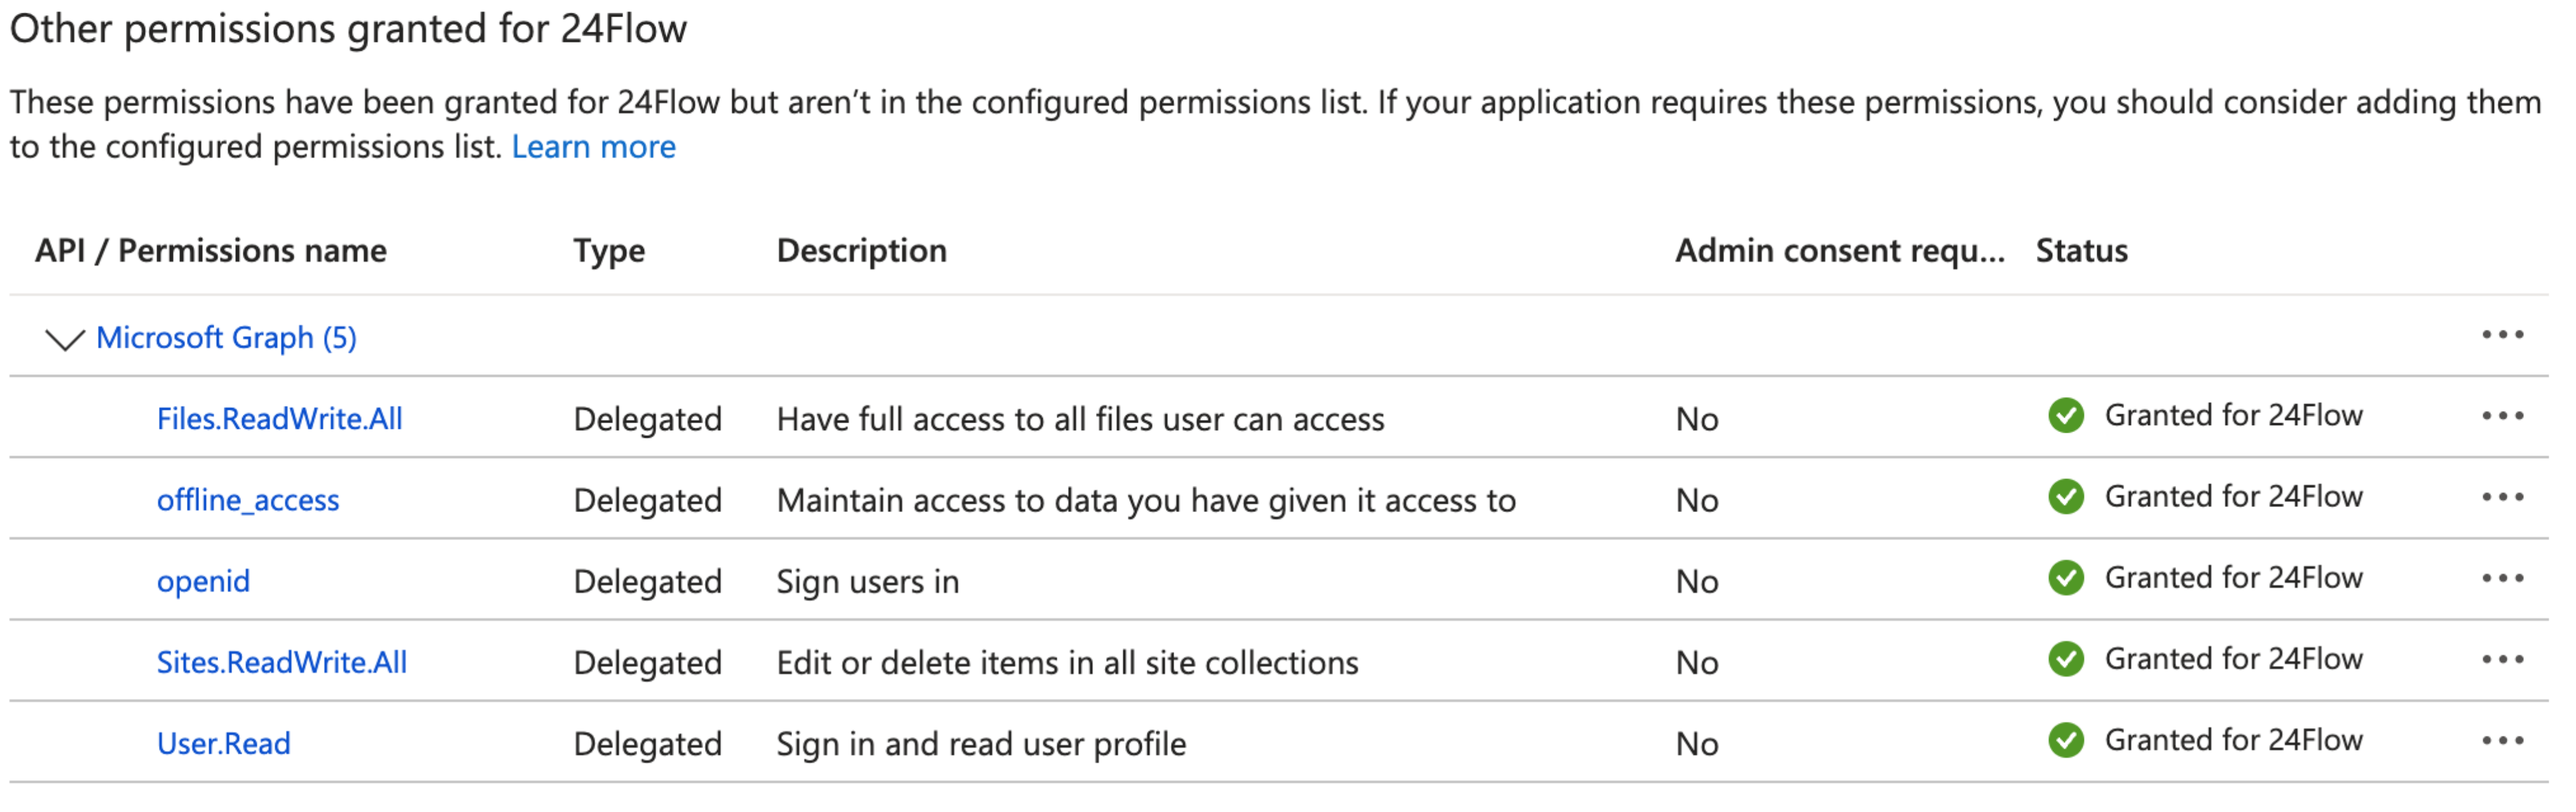The height and width of the screenshot is (812, 2576).
Task: Open more options for Microsoft Graph group
Action: click(x=2502, y=335)
